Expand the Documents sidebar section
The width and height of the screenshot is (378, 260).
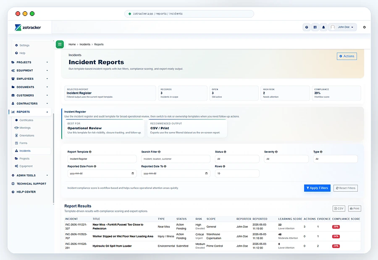click(30, 87)
